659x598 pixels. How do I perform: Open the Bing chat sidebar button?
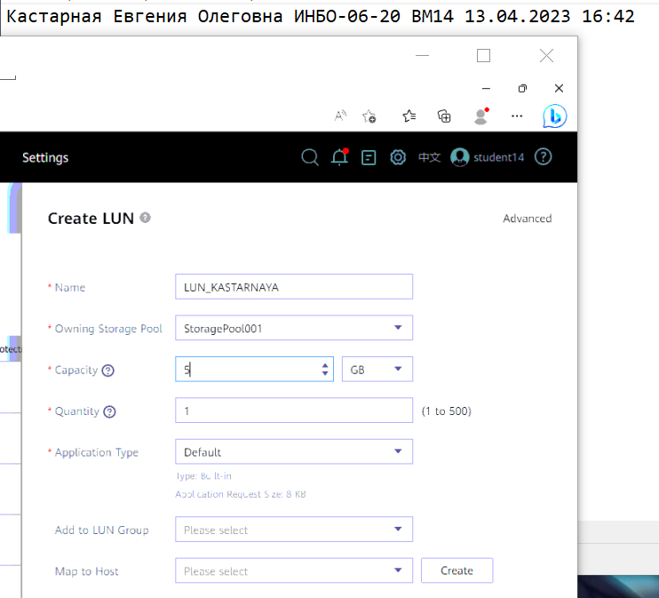click(x=554, y=116)
